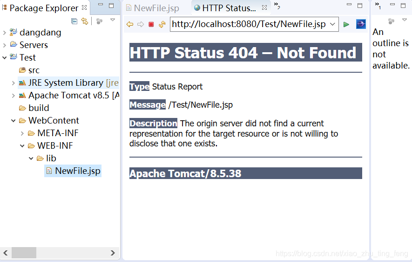Expand the META-INF folder
The image size is (412, 262).
22,133
